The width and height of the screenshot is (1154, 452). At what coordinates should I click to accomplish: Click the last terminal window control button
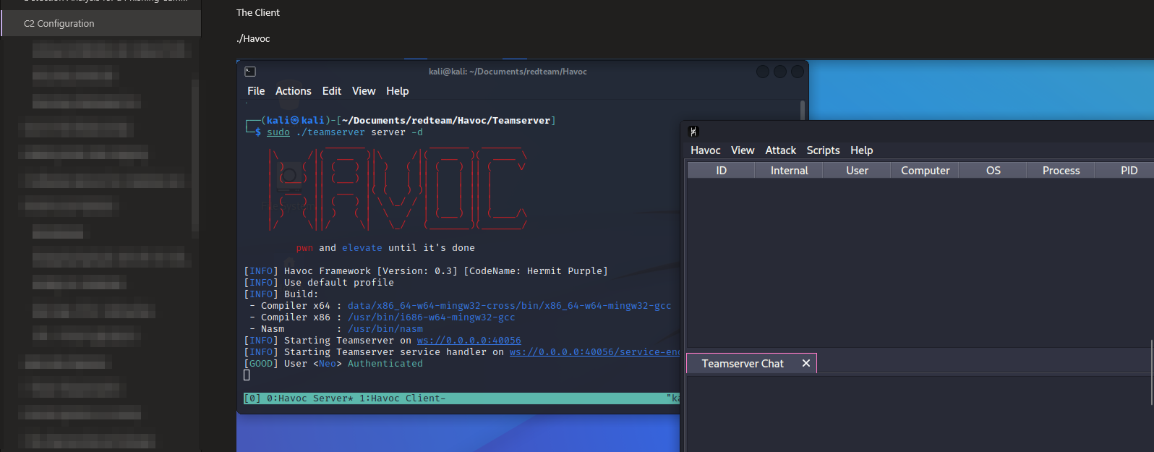[x=798, y=72]
